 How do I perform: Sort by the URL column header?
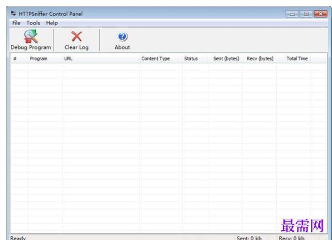click(100, 59)
